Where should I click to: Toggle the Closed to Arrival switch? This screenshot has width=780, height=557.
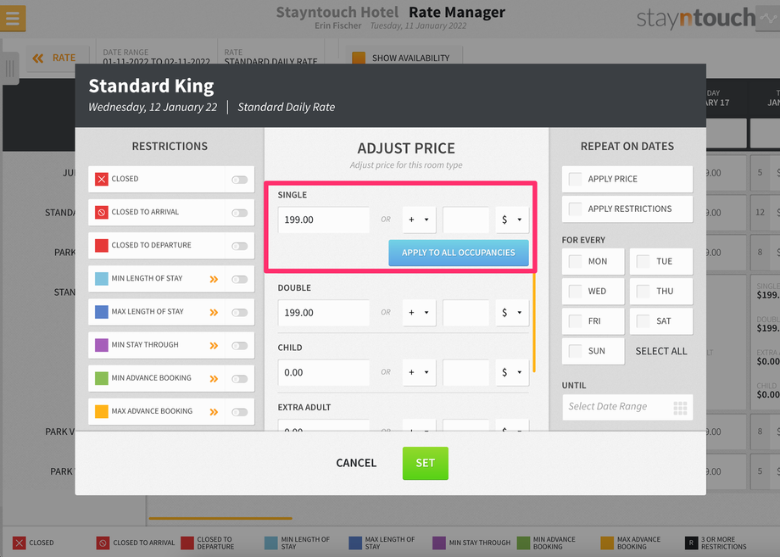[240, 213]
